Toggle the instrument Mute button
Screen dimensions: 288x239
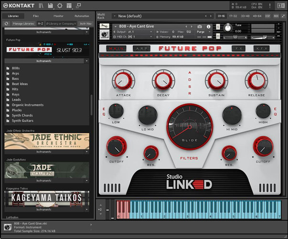[217, 36]
